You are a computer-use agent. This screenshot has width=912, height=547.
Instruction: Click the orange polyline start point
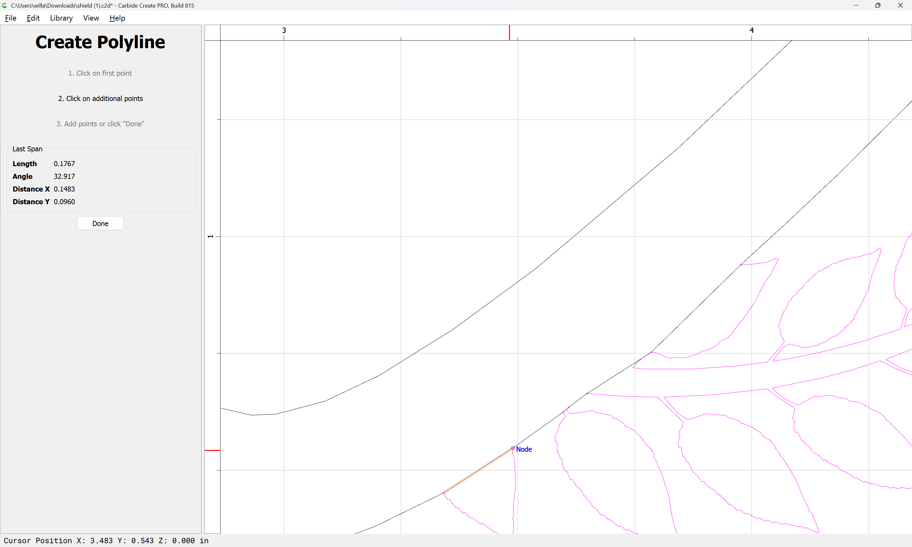pos(443,493)
